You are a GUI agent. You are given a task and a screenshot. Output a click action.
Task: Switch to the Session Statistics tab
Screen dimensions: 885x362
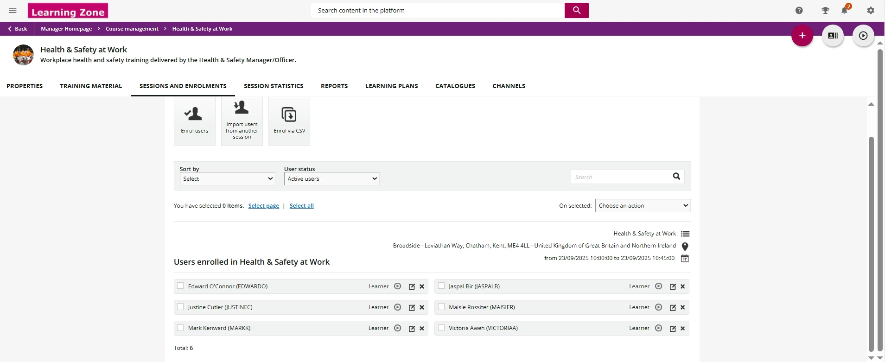click(x=274, y=86)
